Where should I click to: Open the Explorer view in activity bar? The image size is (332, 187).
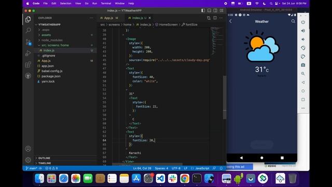(28, 20)
